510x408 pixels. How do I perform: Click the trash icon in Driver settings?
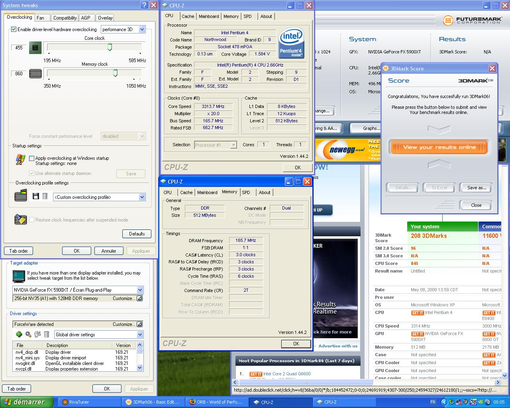(47, 335)
